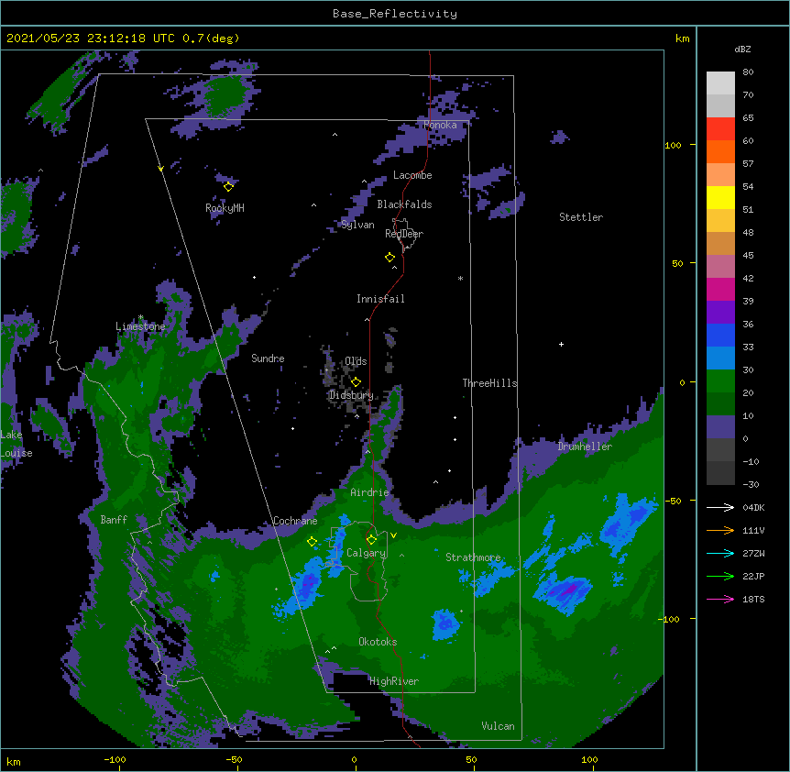Click the light blue swatch in dBZ legend

tap(720, 358)
